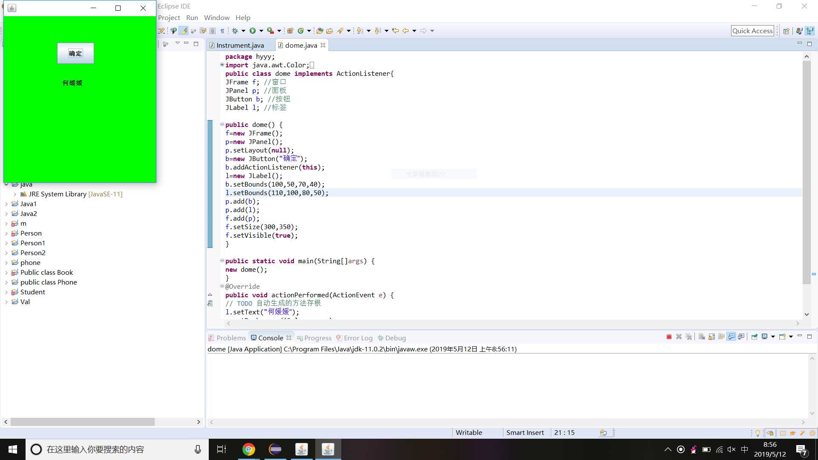The image size is (818, 460).
Task: Toggle Show Console on Standard Error
Action: pyautogui.click(x=741, y=337)
